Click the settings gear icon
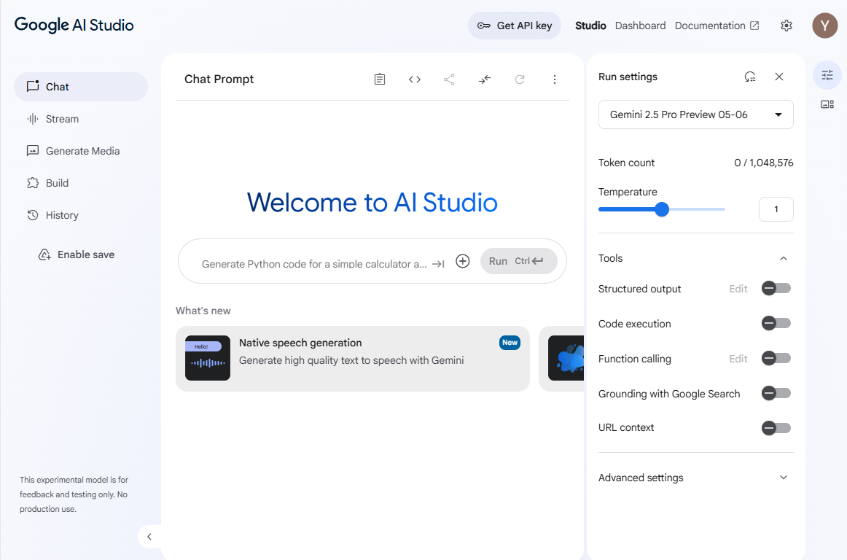 [x=786, y=26]
